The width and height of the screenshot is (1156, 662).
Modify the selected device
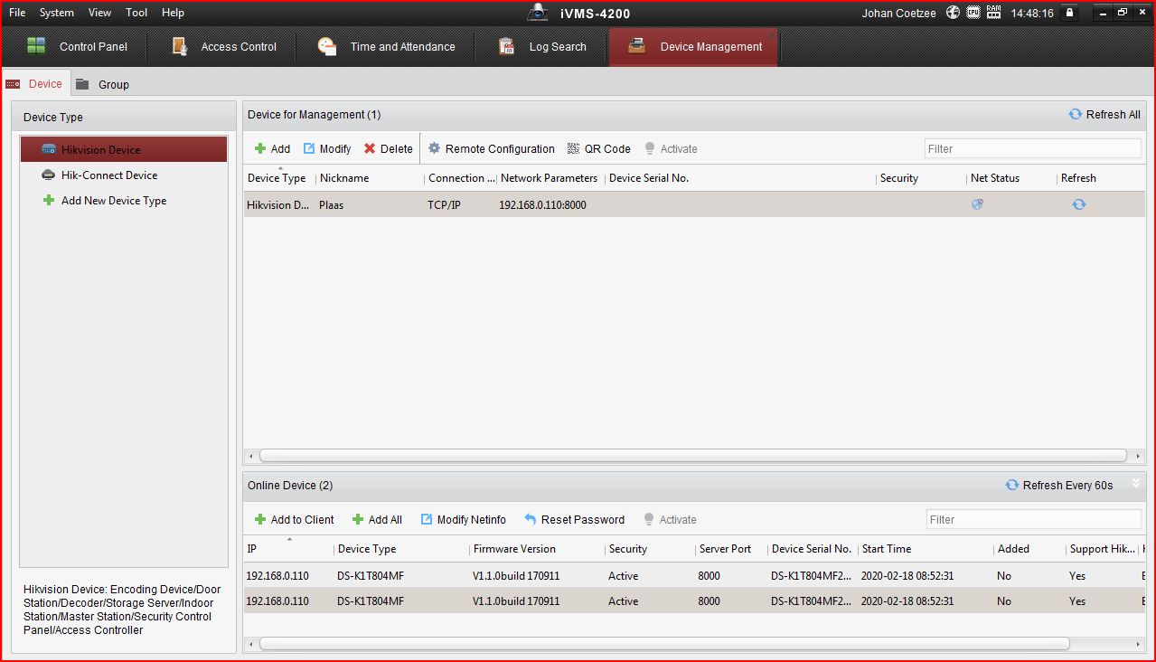point(326,149)
